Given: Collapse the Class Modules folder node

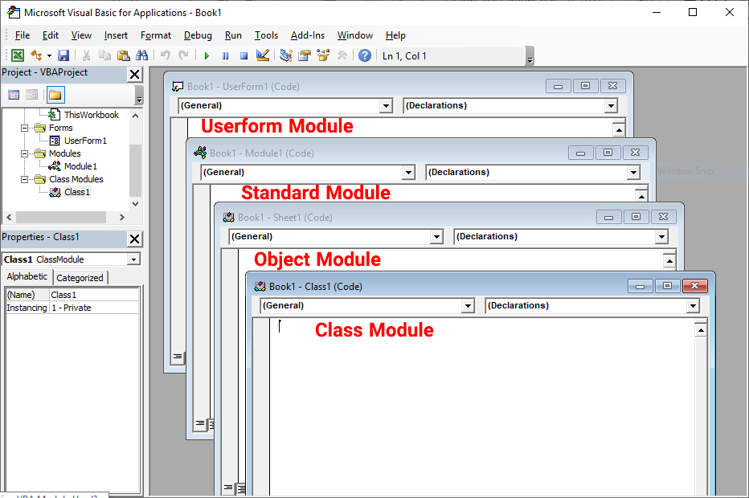Looking at the screenshot, I should click(x=24, y=180).
